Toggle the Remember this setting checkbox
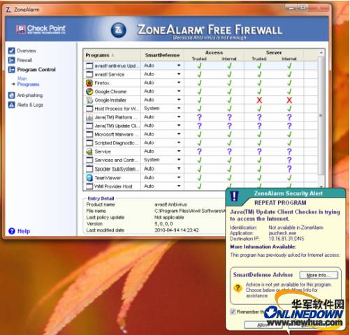The height and width of the screenshot is (335, 350). tap(233, 312)
